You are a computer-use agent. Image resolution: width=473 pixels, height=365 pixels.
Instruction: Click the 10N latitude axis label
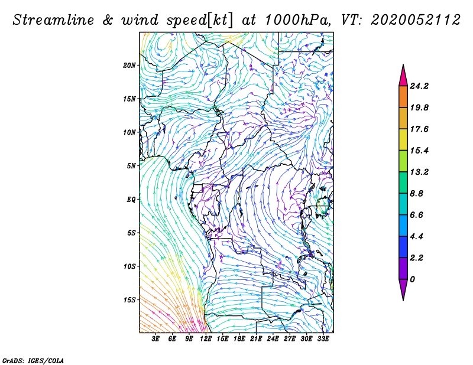(129, 132)
